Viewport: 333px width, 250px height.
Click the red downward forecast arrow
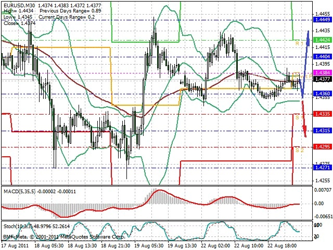pos(304,119)
